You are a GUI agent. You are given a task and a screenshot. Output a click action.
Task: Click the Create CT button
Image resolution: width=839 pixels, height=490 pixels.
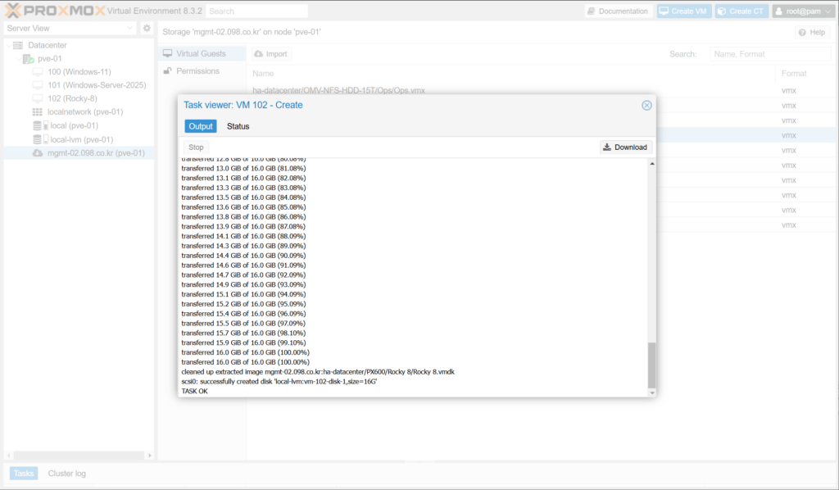point(741,11)
